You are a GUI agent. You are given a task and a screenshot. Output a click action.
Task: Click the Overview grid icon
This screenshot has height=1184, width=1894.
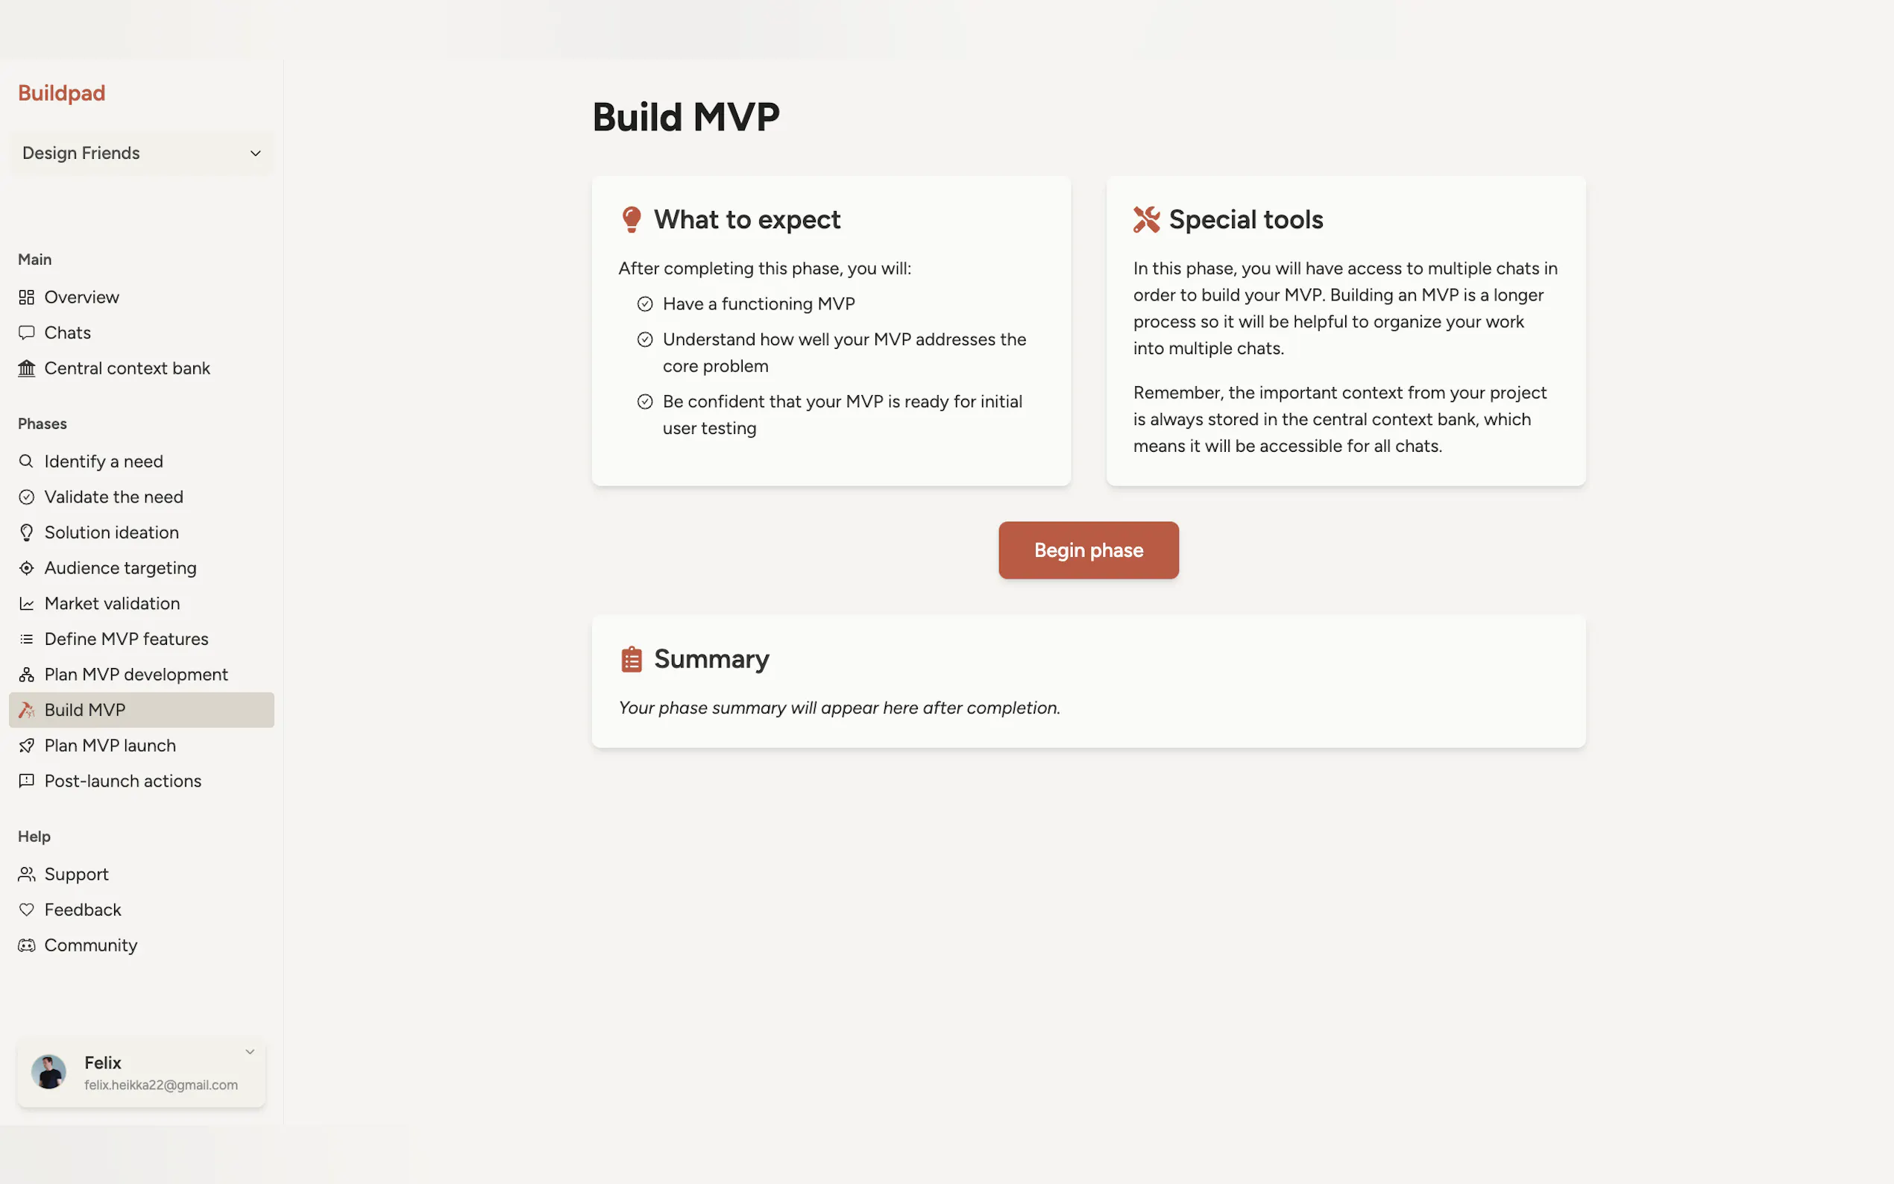point(27,297)
